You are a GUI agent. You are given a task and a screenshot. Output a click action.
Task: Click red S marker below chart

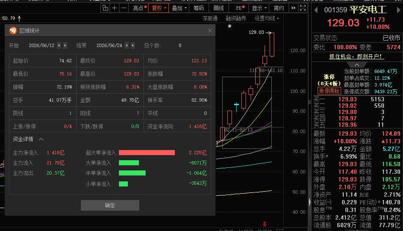[x=265, y=224]
